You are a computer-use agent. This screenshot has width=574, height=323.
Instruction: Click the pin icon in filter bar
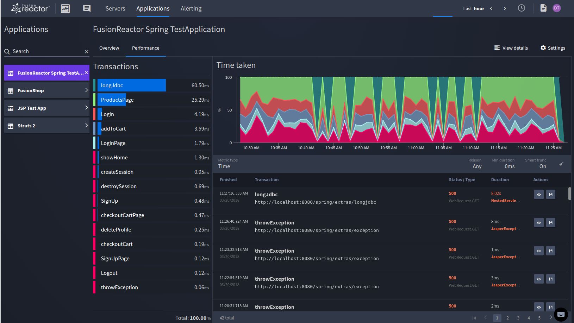pyautogui.click(x=561, y=164)
